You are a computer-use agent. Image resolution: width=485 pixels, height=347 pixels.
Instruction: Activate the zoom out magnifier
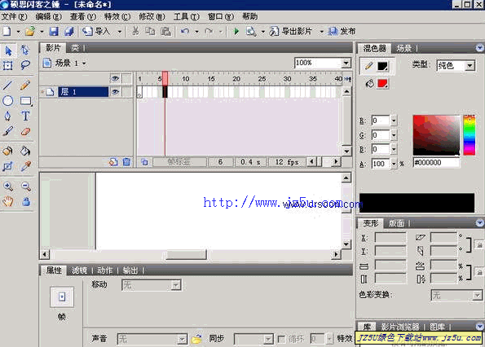tap(26, 187)
